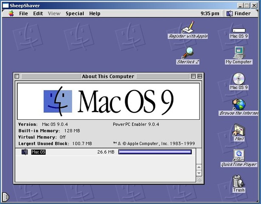Click the 26.6 MB memory size
This screenshot has width=261, height=204.
click(106, 152)
